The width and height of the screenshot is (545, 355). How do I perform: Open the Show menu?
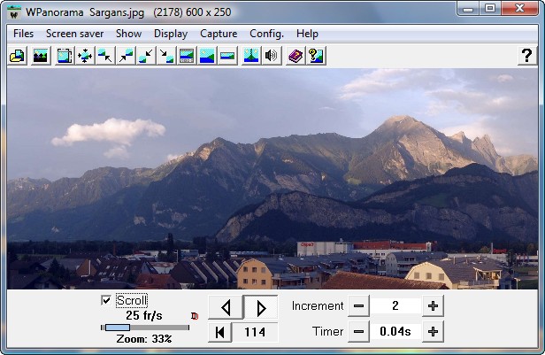click(x=128, y=34)
